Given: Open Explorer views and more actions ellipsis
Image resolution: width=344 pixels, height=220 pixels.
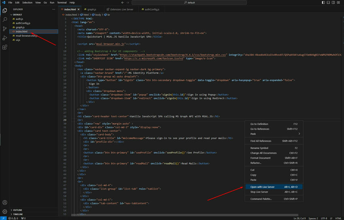Looking at the screenshot, I should coord(53,9).
